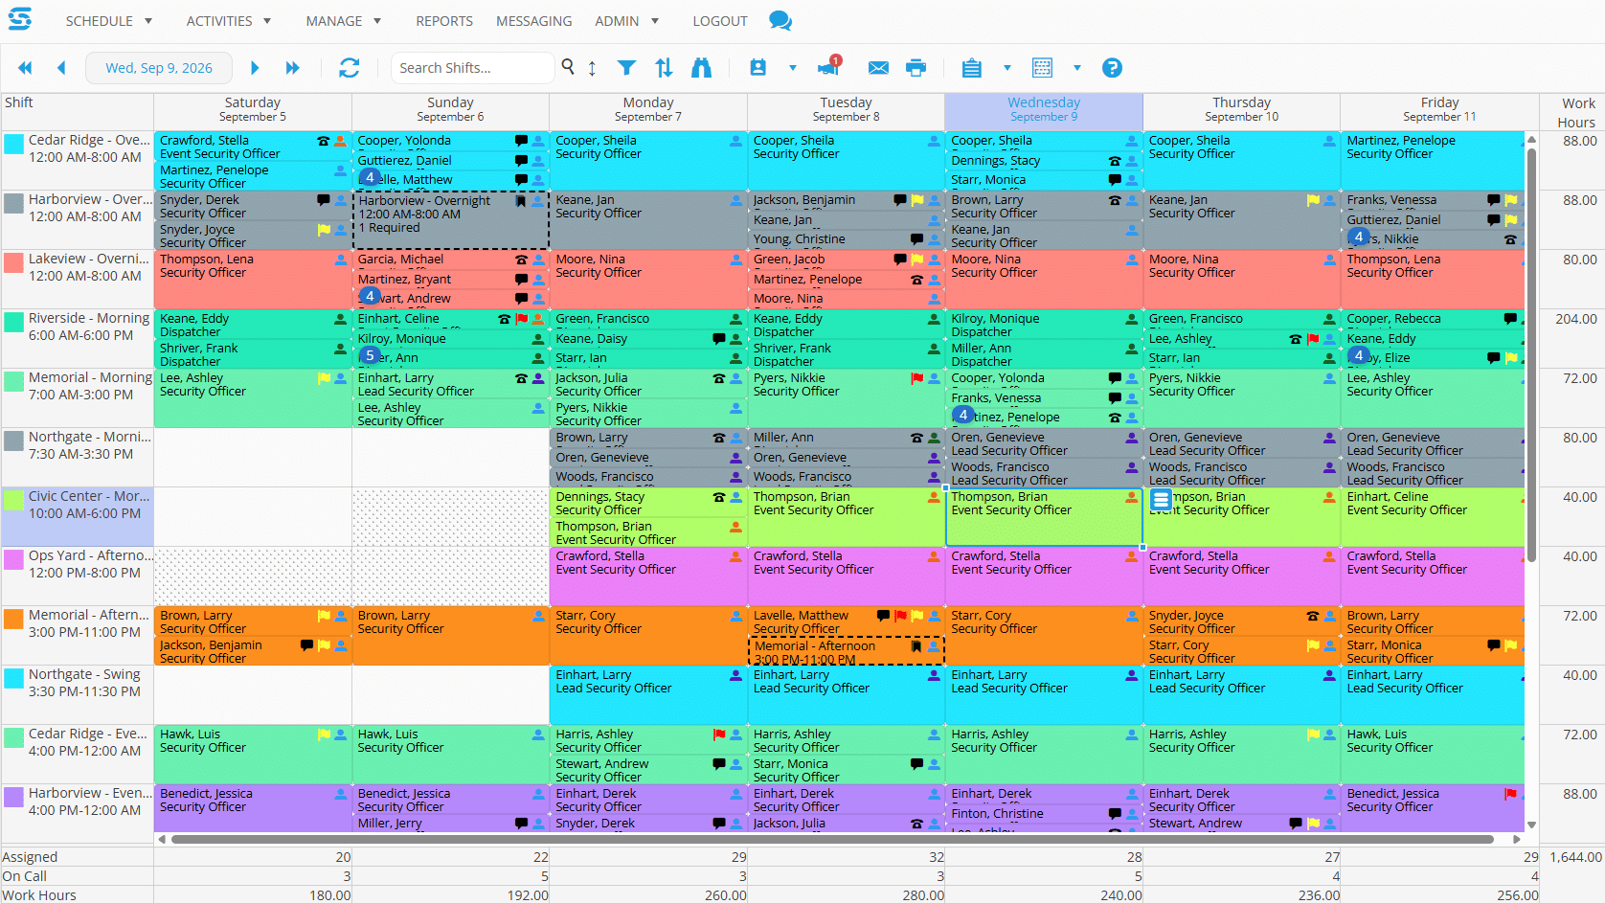Expand the Schedule menu arrow
Screen dimensions: 1605x904
point(148,21)
